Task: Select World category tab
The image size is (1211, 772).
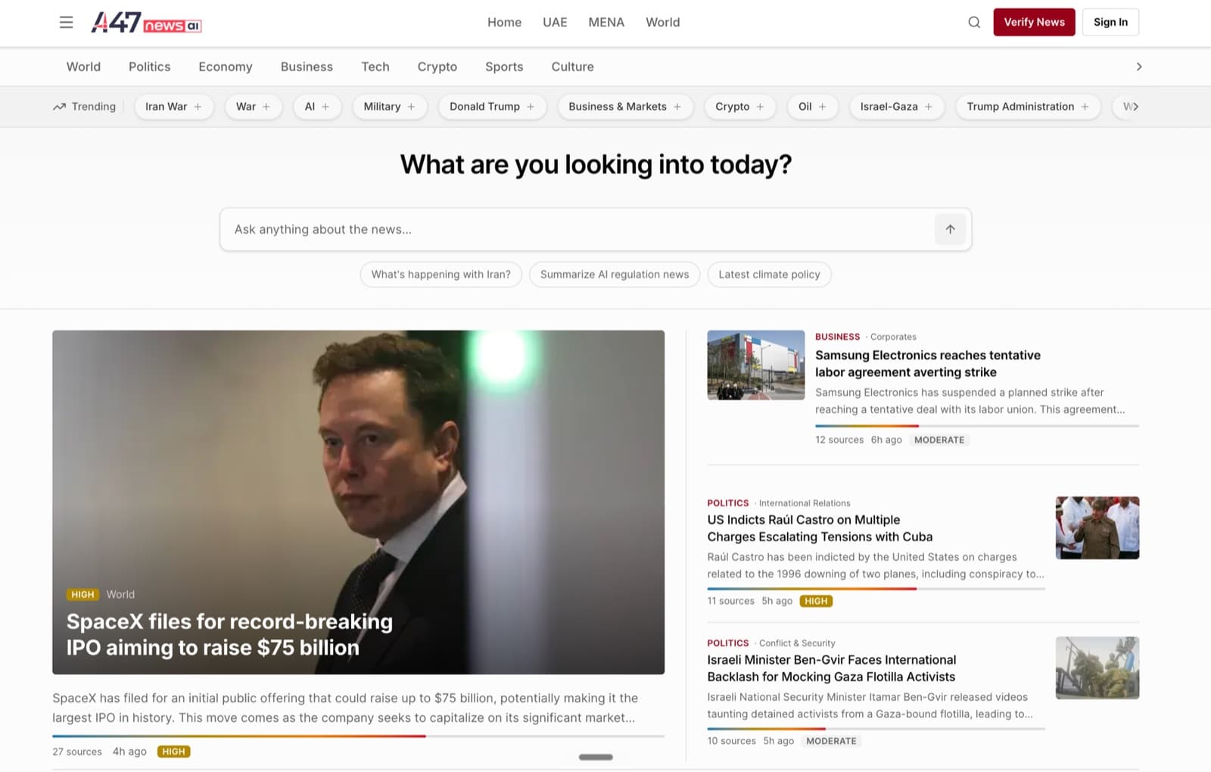Action: tap(83, 67)
